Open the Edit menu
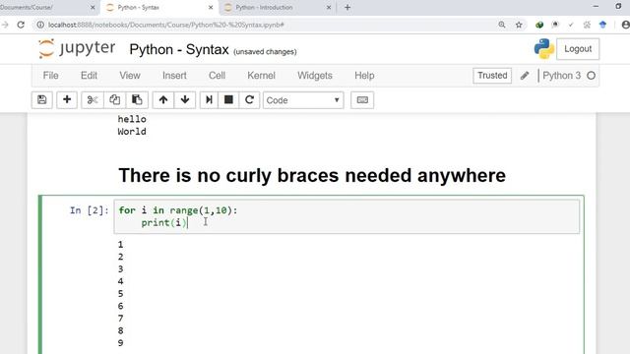 (89, 76)
